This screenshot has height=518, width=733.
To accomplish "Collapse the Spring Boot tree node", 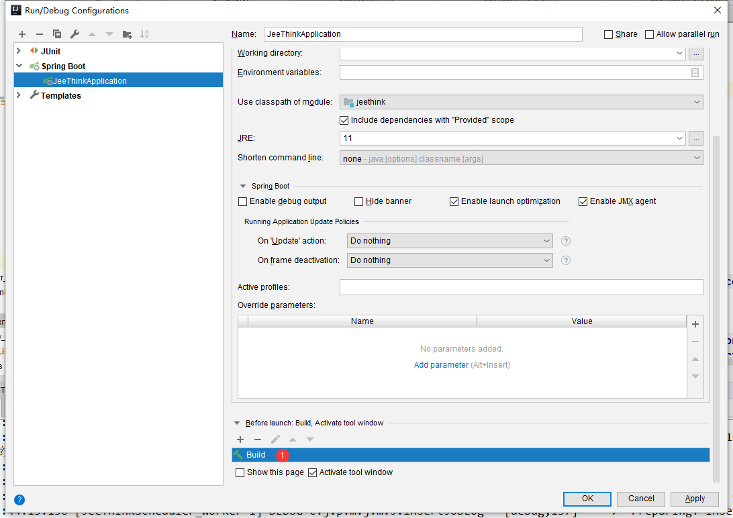I will tap(19, 66).
